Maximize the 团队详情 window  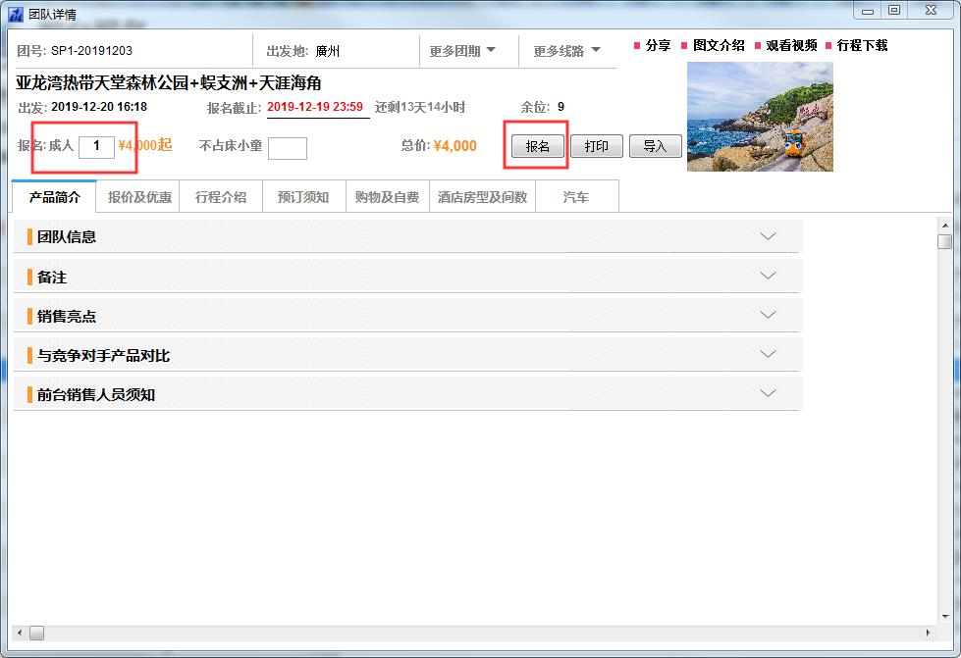pyautogui.click(x=894, y=11)
